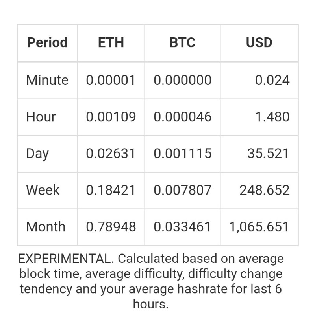Click the Period column header

coord(47,42)
